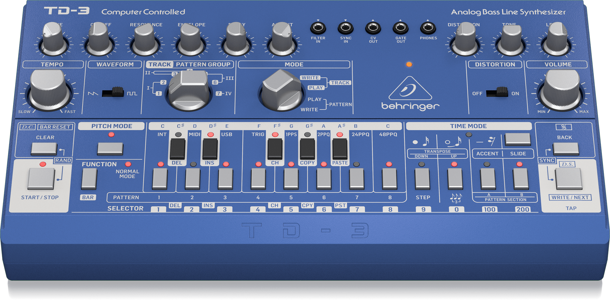
Task: Click the BAR label under FUNCTION button
Action: (88, 197)
